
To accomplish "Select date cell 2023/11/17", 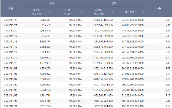I will [x=11, y=36].
